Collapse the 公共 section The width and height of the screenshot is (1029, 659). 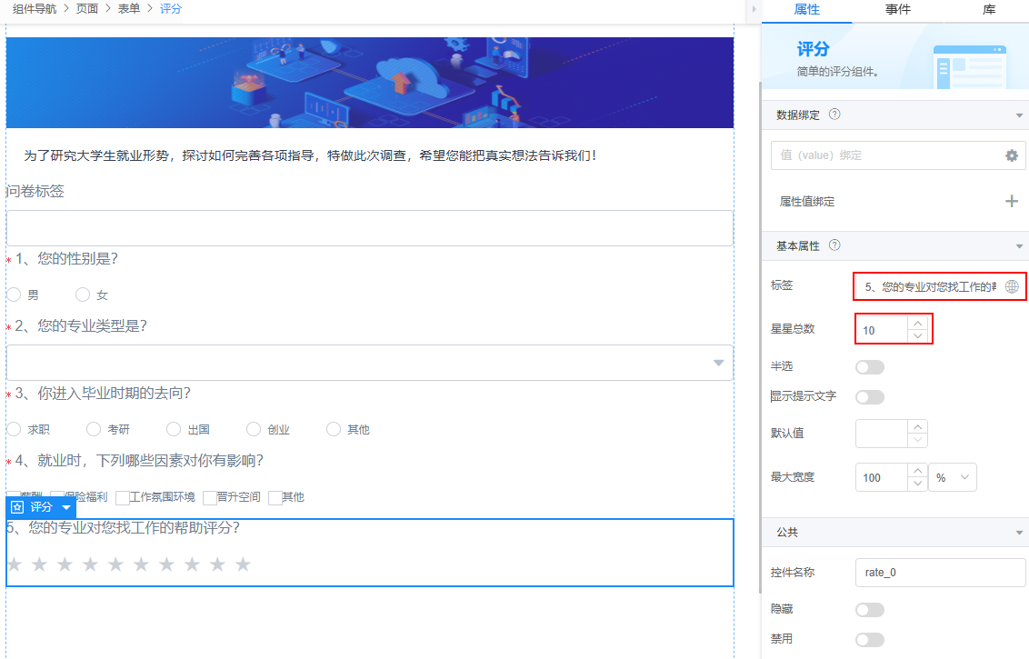[x=1018, y=533]
